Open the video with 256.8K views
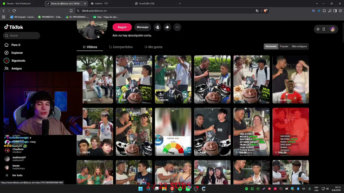 (291, 79)
